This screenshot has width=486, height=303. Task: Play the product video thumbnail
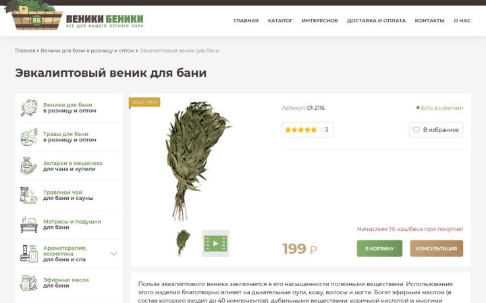pos(215,243)
